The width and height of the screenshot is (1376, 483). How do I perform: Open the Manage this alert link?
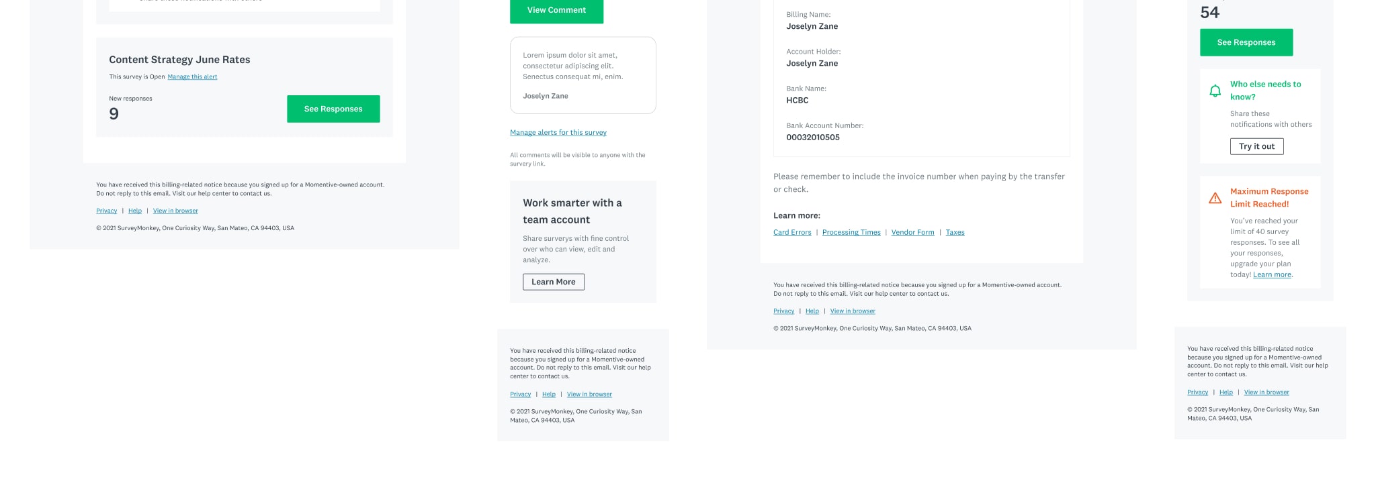coord(192,77)
